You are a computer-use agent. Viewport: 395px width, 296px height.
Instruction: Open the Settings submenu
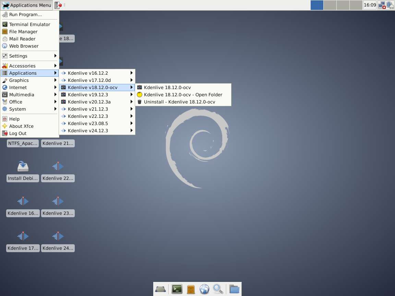tap(29, 56)
